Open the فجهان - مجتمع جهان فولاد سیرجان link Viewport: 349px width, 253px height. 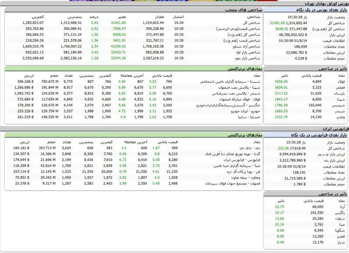[x=233, y=184]
